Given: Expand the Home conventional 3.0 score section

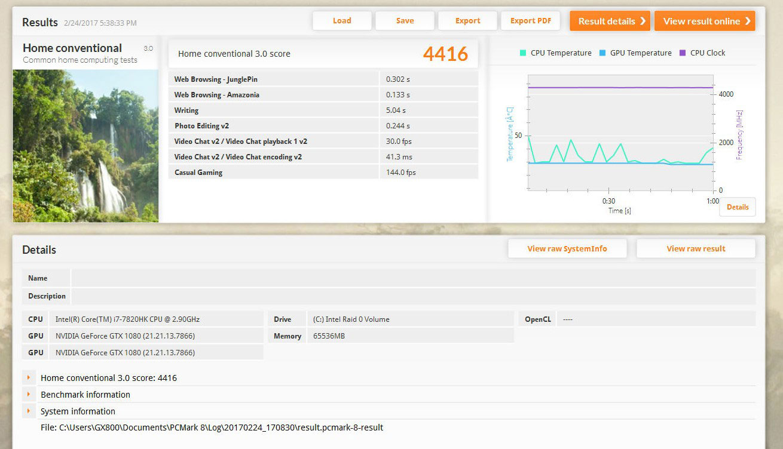Looking at the screenshot, I should [x=29, y=378].
